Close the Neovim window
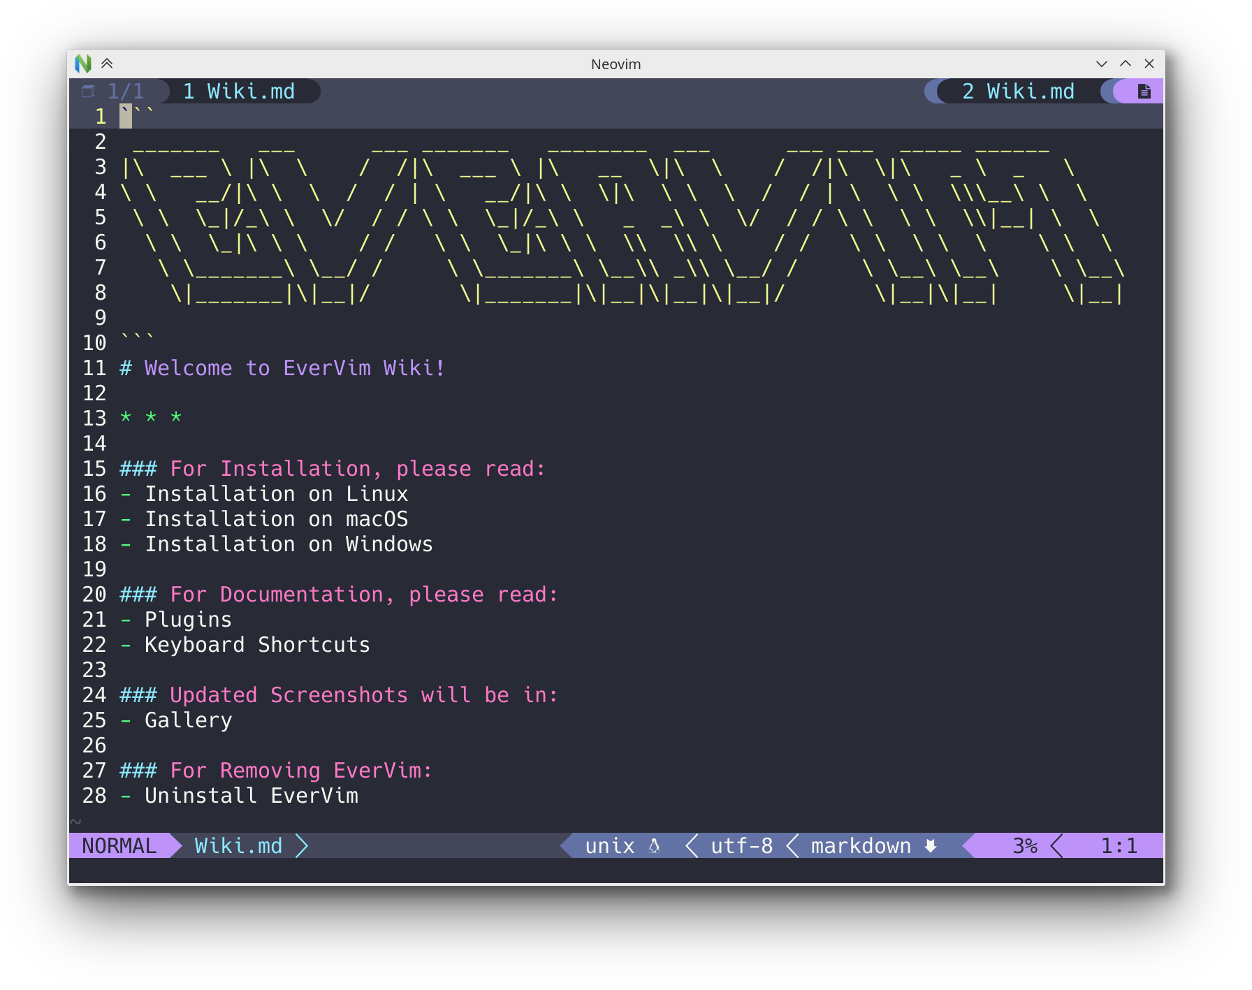 pos(1149,64)
